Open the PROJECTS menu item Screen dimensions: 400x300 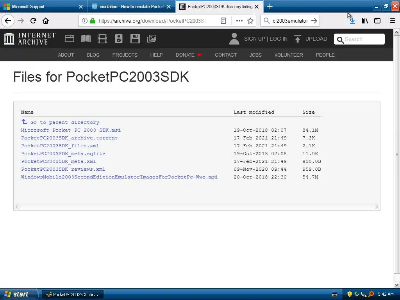125,55
